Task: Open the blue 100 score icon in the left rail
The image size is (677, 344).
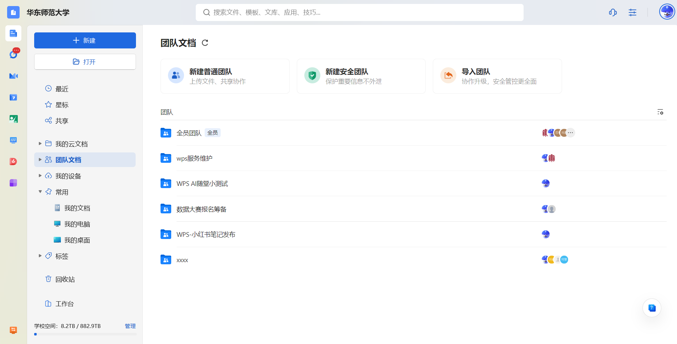Action: click(14, 140)
